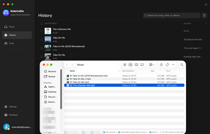Open the Finder group-by dropdown
The height and width of the screenshot is (134, 210).
click(x=152, y=65)
